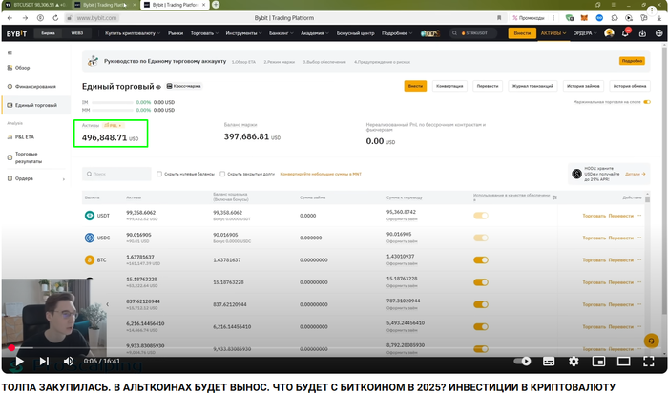Click Подробно button in guide banner

(x=632, y=61)
